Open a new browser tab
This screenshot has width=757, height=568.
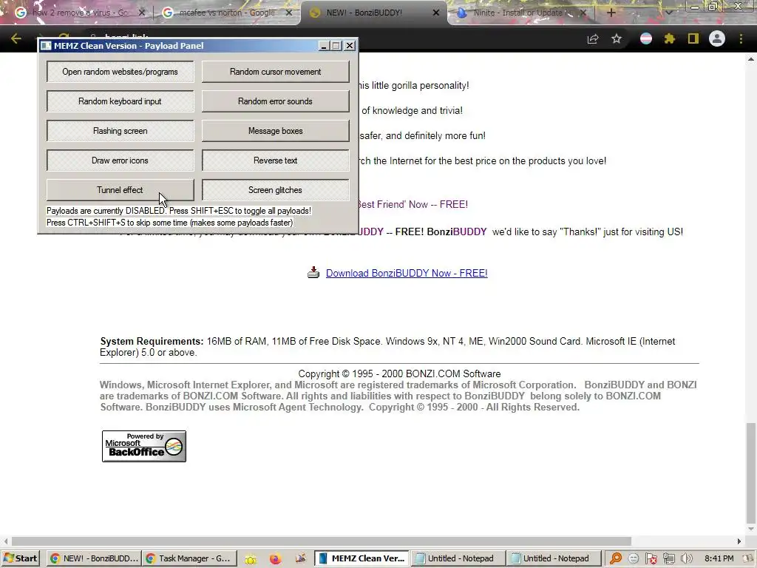(x=611, y=13)
